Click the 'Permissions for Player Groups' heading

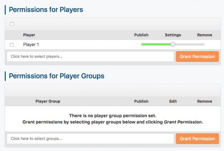pyautogui.click(x=57, y=76)
